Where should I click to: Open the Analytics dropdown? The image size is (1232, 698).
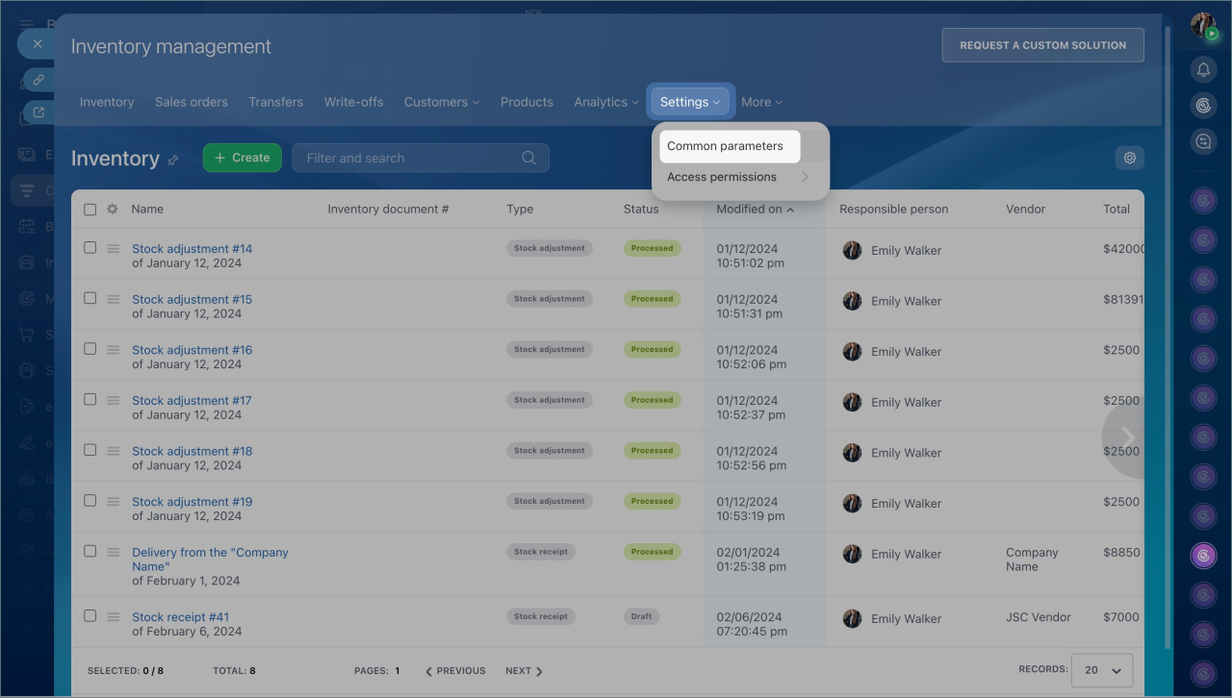point(605,102)
